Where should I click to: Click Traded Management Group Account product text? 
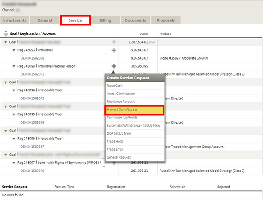(x=194, y=147)
